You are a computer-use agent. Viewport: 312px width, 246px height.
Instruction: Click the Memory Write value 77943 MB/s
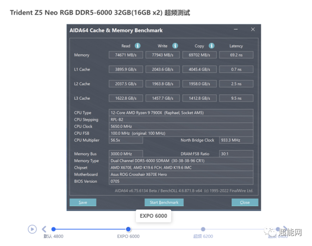pyautogui.click(x=163, y=55)
